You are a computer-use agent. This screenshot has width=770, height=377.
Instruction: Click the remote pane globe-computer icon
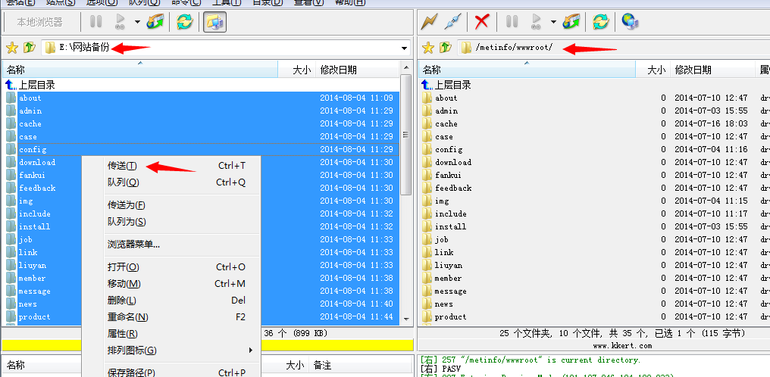(629, 22)
